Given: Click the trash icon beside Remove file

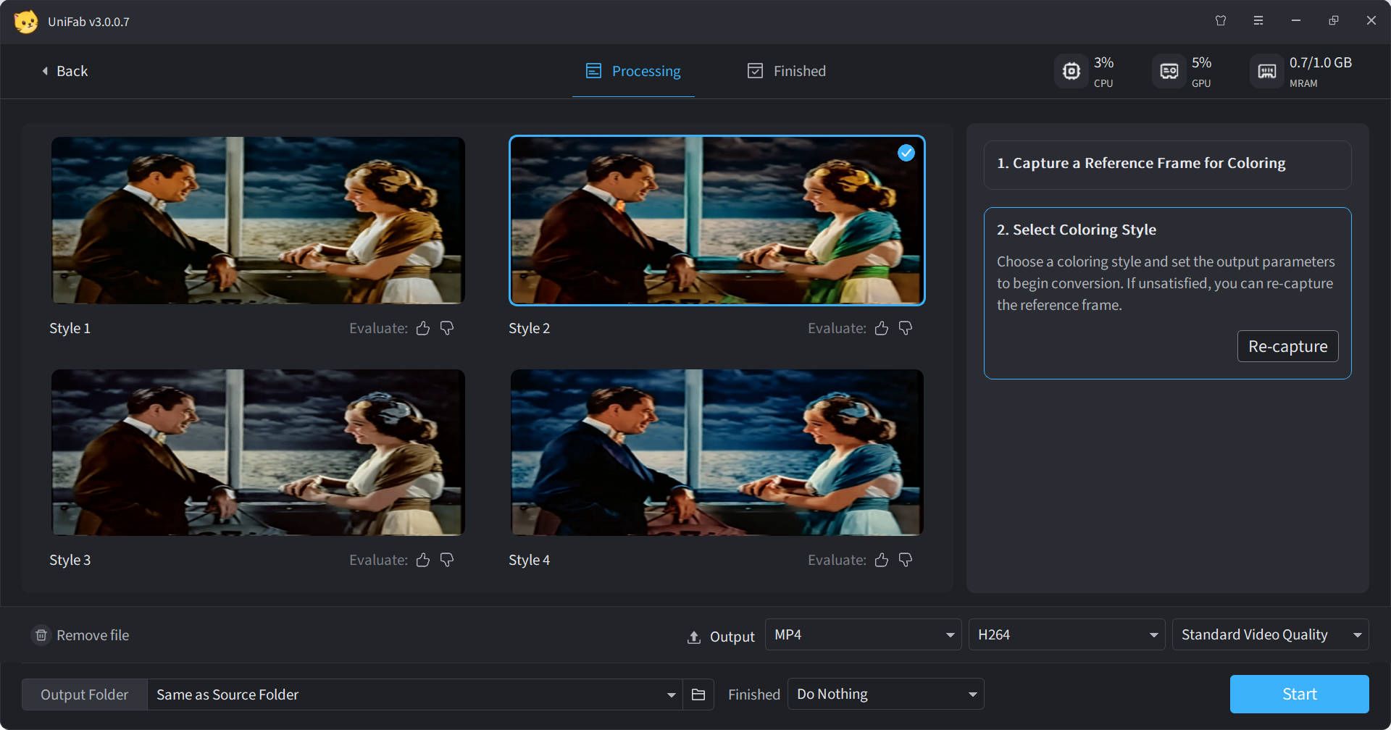Looking at the screenshot, I should (41, 635).
